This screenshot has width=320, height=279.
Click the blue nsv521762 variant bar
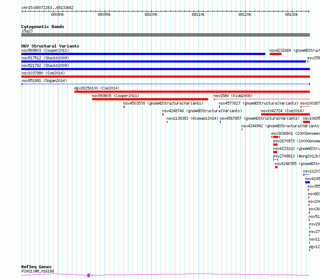click(x=165, y=69)
